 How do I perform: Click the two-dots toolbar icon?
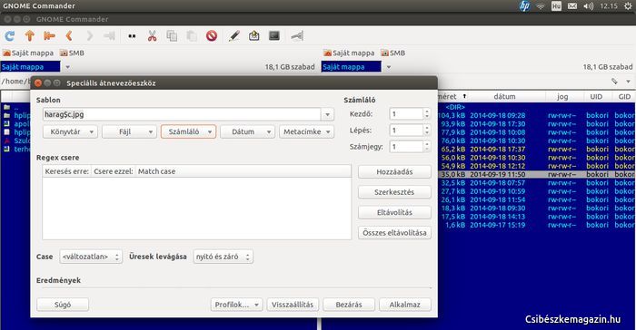[132, 36]
